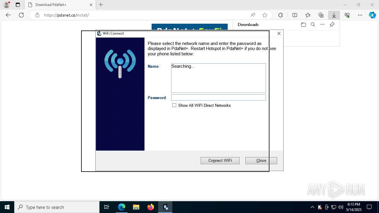Open Edge Settings and more menu
The height and width of the screenshot is (213, 379).
[360, 15]
